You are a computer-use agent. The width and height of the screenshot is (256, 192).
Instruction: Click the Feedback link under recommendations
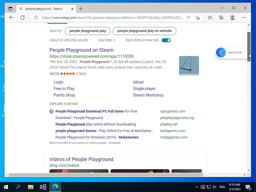click(114, 143)
